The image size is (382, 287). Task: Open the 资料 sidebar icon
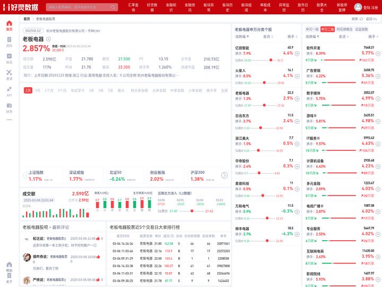(9, 39)
